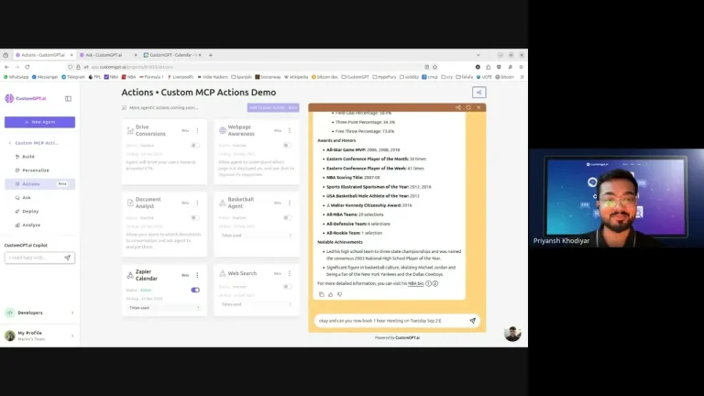Screen dimensions: 704x396
Task: Expand Basketball Agent Times used row
Action: (x=257, y=236)
